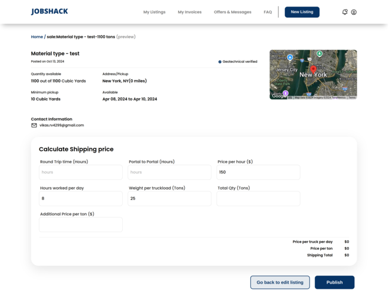Click the JOBSHACK logo

pyautogui.click(x=50, y=11)
